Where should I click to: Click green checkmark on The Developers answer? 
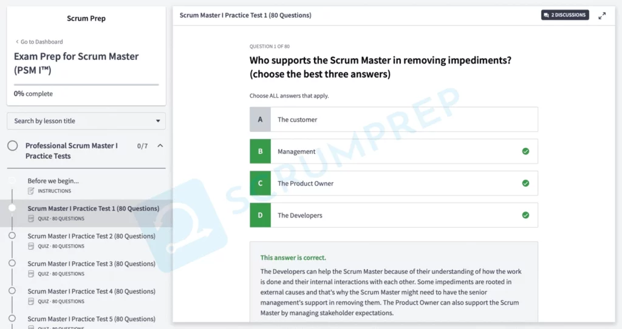(525, 215)
